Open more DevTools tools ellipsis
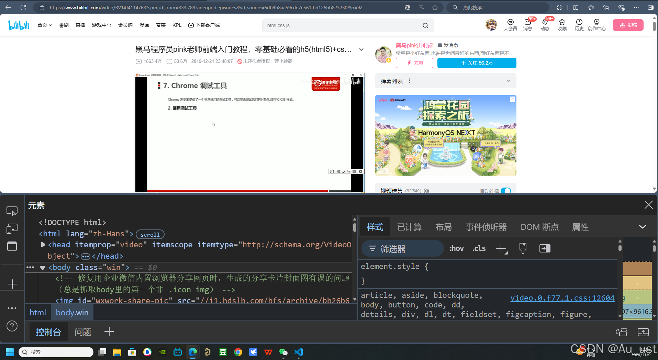The image size is (658, 360). (x=12, y=308)
